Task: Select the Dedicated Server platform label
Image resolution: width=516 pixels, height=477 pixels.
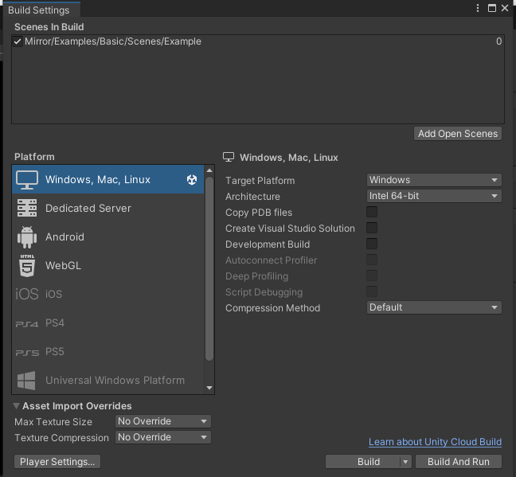Action: click(x=88, y=208)
